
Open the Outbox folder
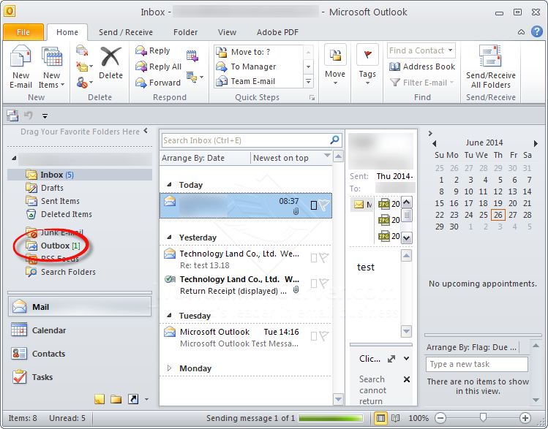pyautogui.click(x=53, y=246)
